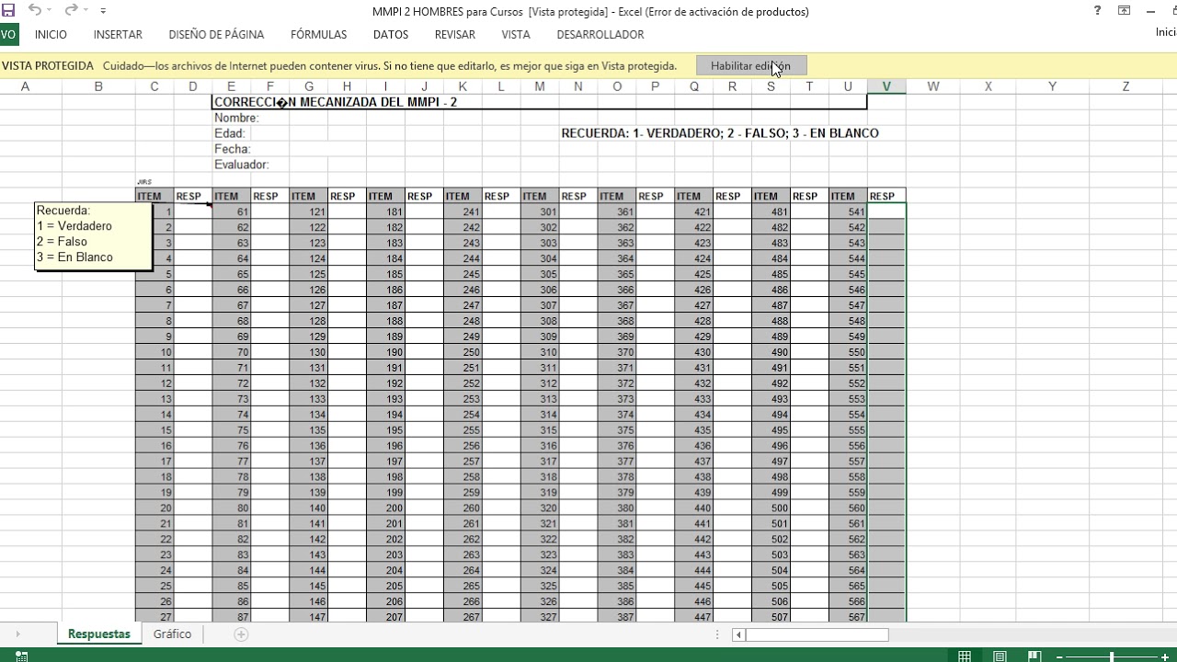Switch to Normal view icon

(x=965, y=656)
